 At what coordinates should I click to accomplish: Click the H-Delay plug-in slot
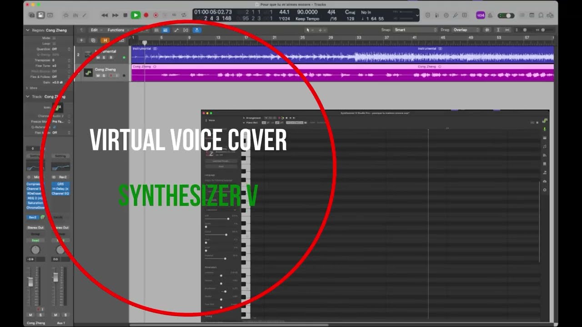click(60, 189)
